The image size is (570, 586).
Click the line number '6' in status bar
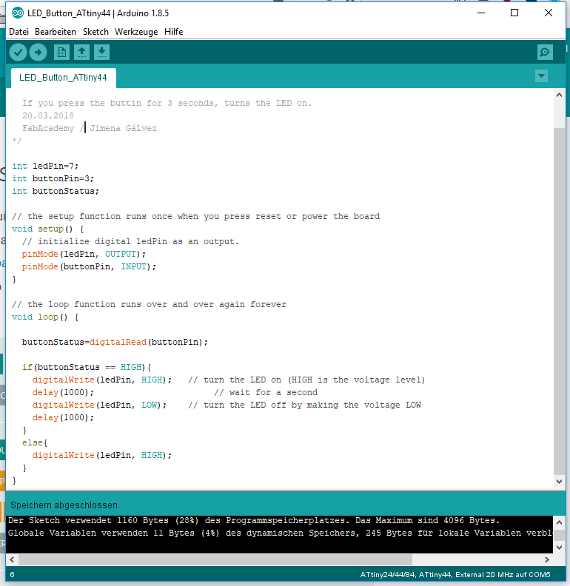(x=13, y=575)
